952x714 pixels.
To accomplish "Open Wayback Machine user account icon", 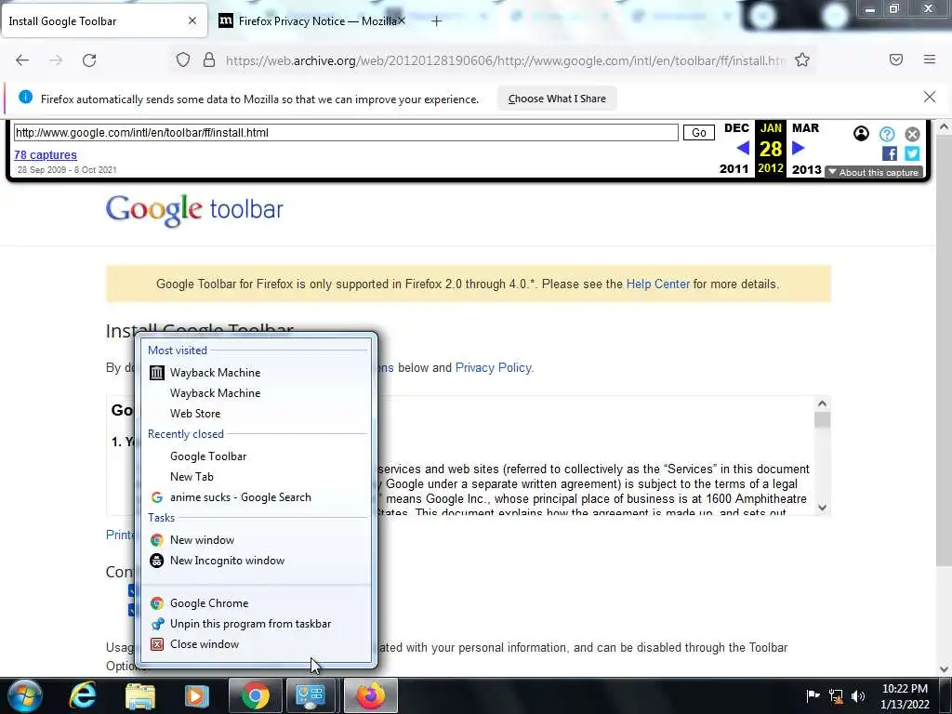I will point(860,134).
